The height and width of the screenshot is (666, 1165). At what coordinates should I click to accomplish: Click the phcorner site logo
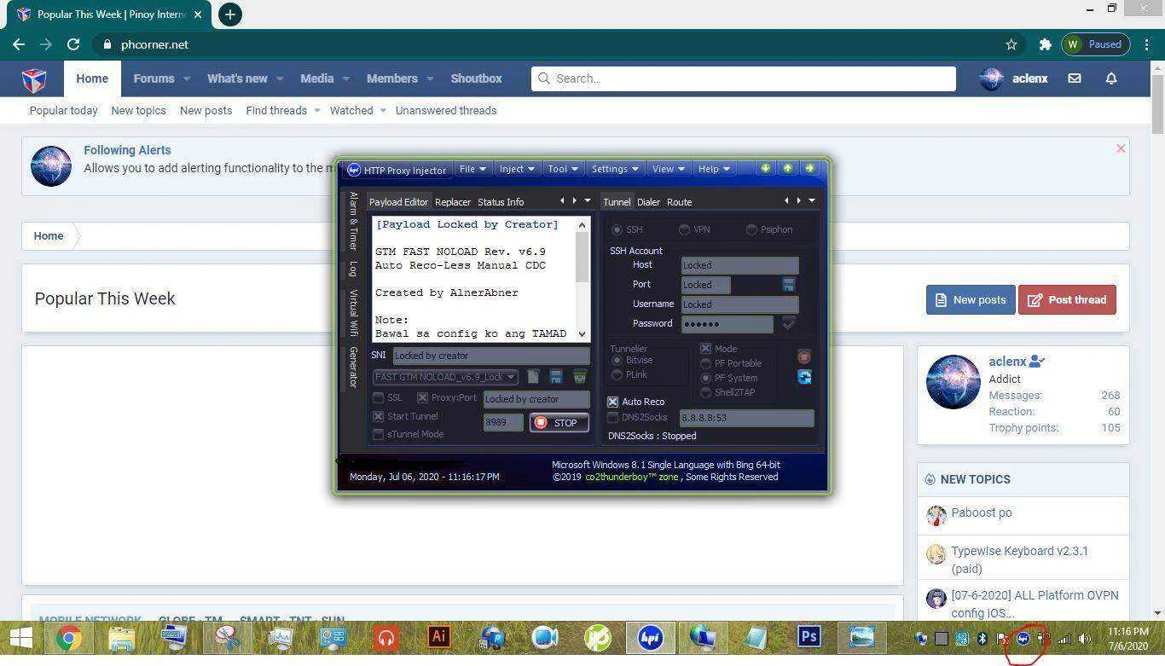pos(34,79)
